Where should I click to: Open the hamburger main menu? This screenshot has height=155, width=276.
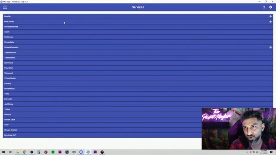tap(5, 7)
